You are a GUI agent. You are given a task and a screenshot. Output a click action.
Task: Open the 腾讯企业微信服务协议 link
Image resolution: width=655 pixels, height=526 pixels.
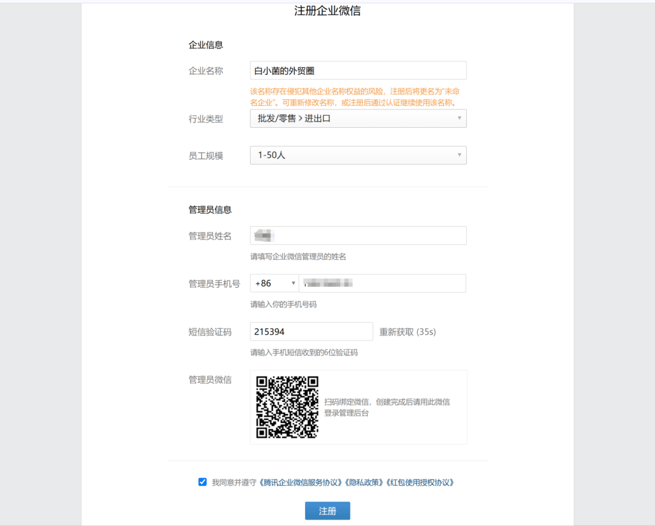299,483
